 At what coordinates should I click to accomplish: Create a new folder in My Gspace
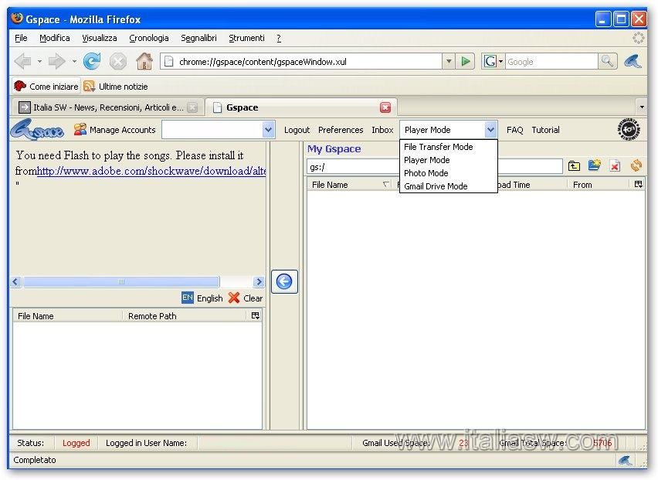(x=594, y=165)
